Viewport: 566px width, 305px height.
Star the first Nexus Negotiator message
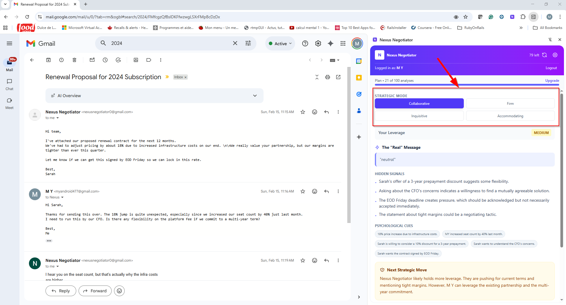[302, 112]
